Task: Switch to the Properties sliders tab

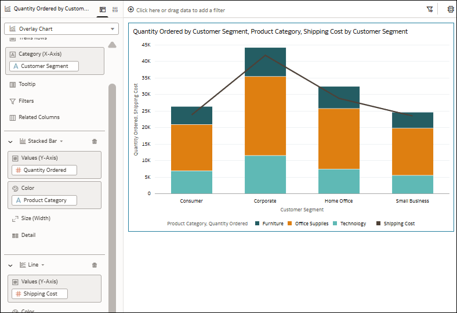Action: pos(115,9)
